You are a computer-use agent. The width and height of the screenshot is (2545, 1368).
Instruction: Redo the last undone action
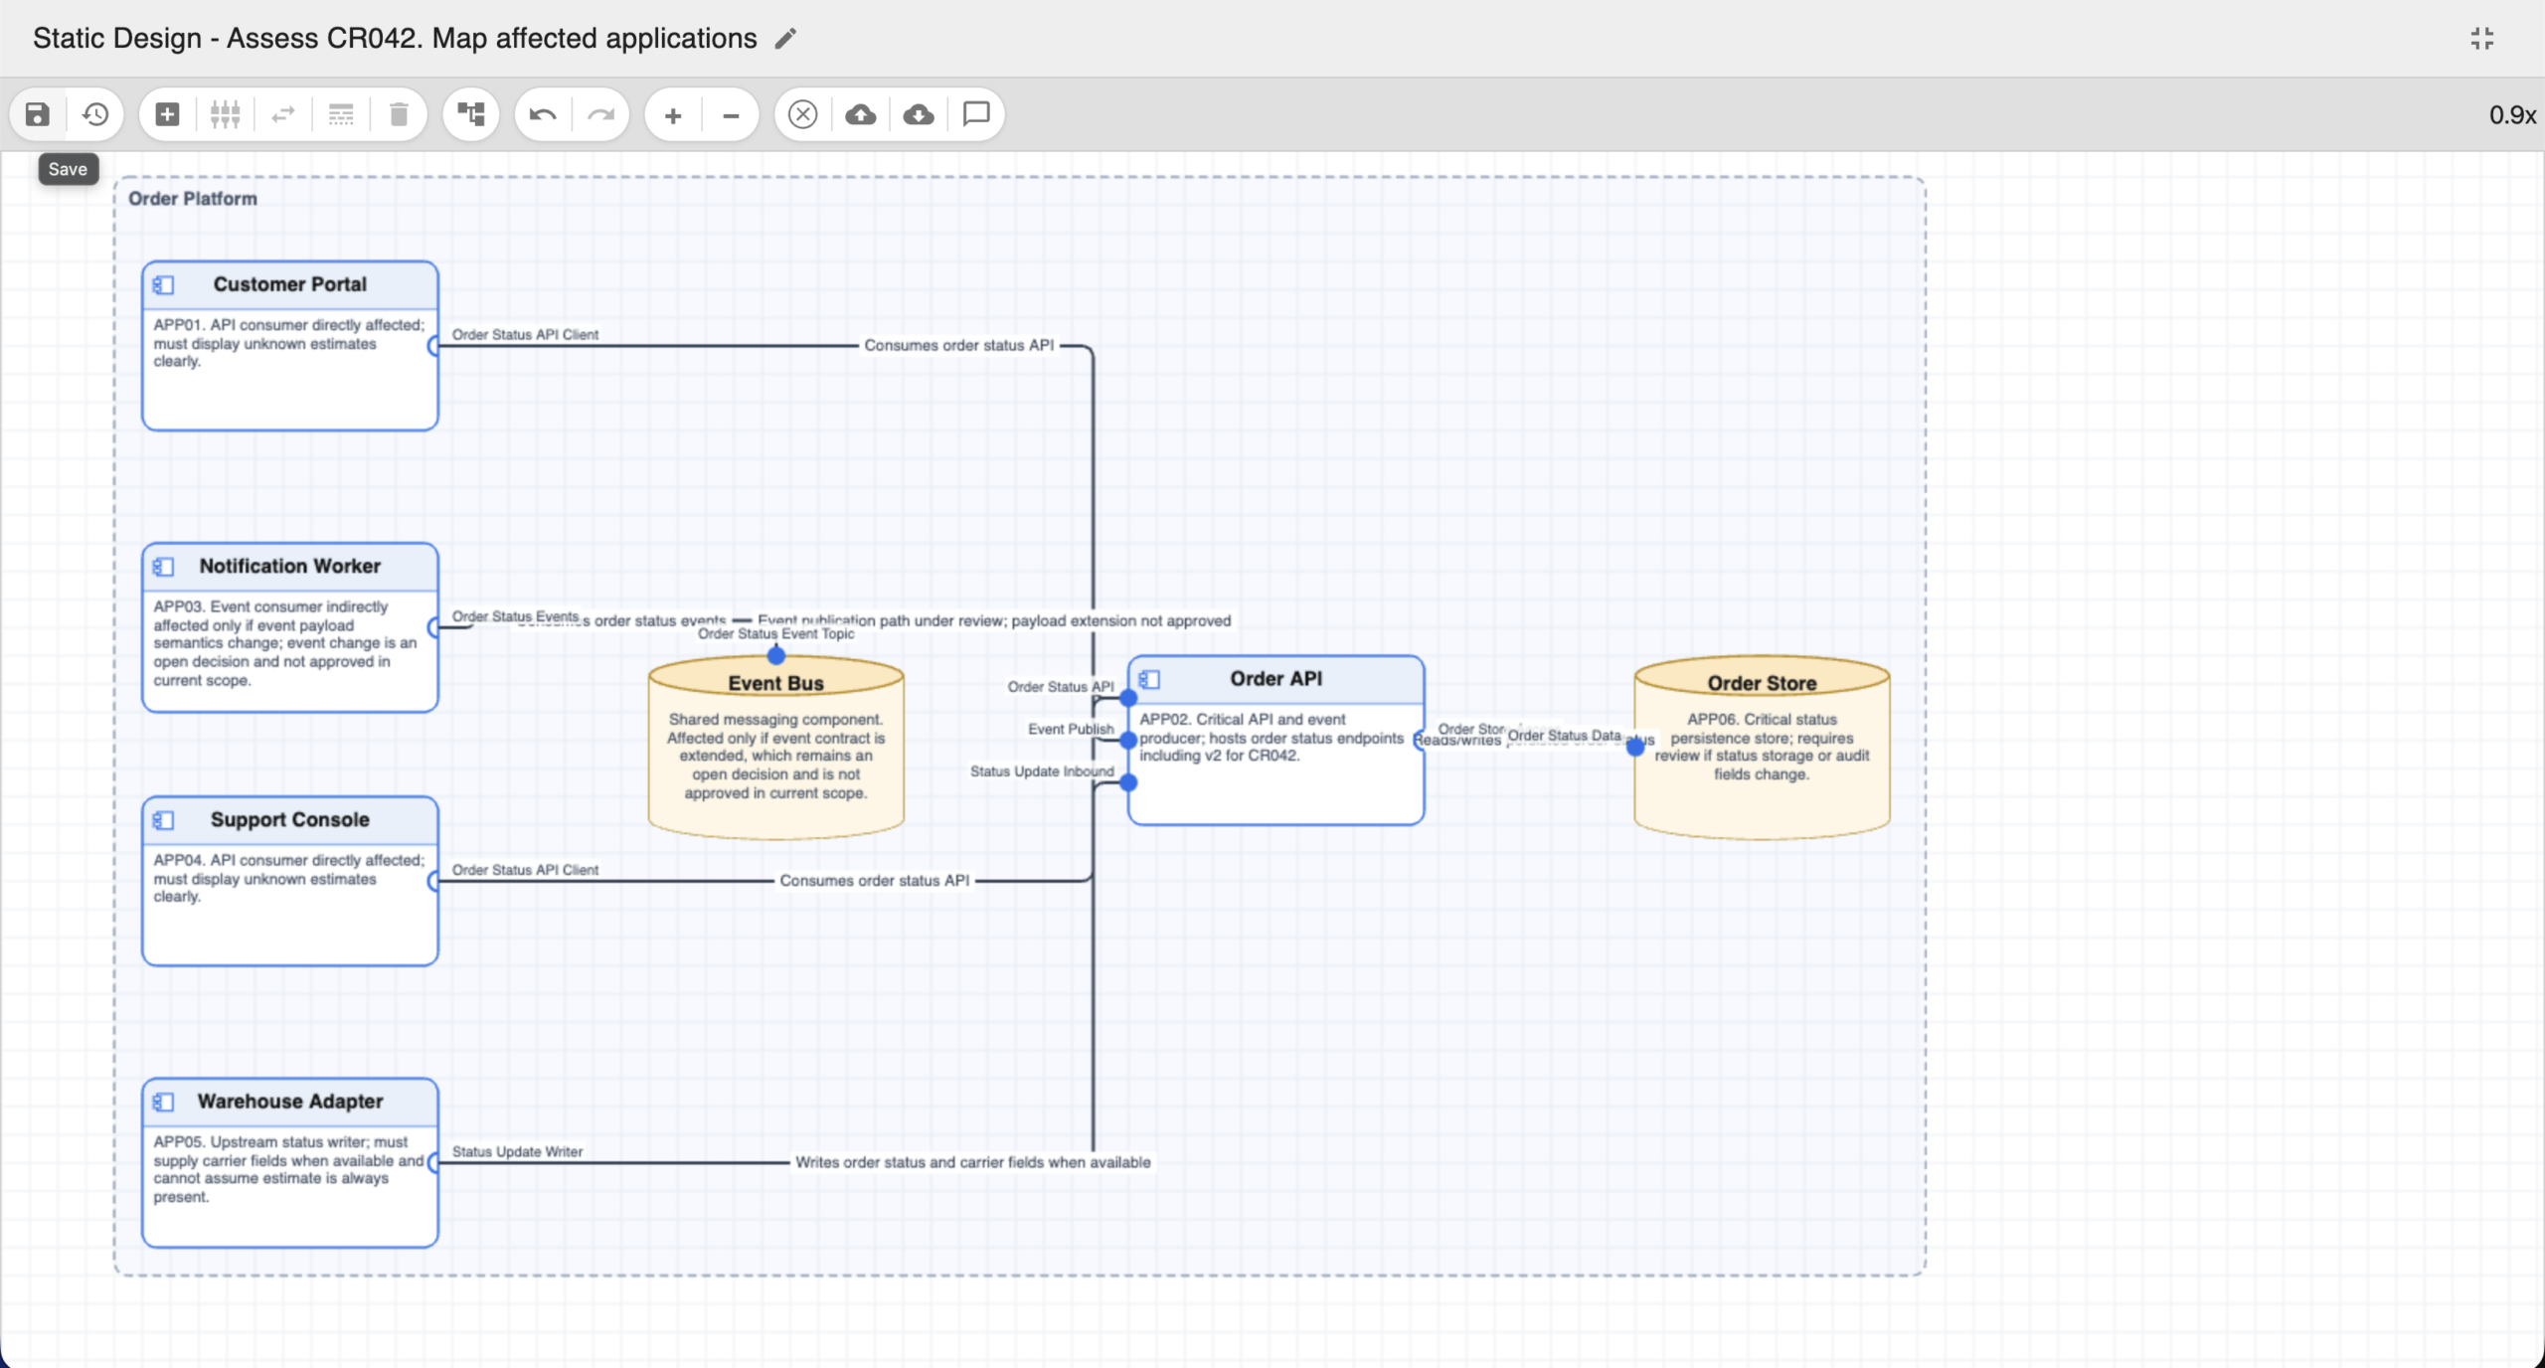coord(601,114)
